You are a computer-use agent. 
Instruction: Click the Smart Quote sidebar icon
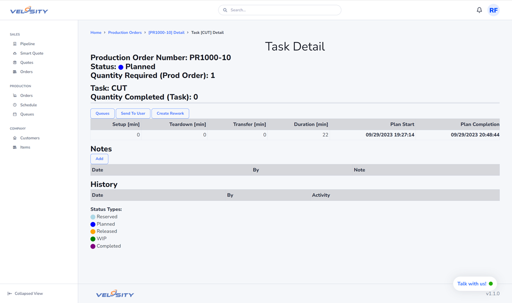click(15, 53)
